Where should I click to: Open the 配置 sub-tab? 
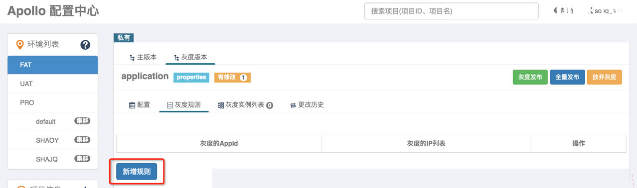[x=140, y=105]
